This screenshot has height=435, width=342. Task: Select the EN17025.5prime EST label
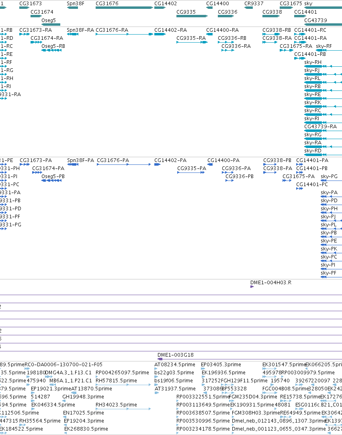[84, 413]
